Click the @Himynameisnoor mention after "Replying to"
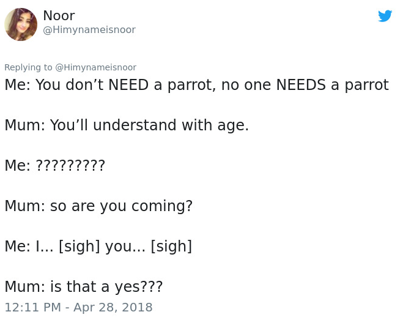This screenshot has height=320, width=403. (x=95, y=67)
